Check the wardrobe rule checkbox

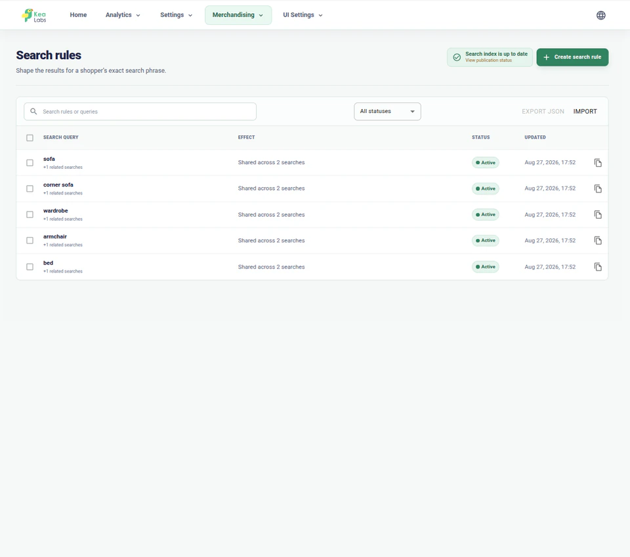click(30, 214)
